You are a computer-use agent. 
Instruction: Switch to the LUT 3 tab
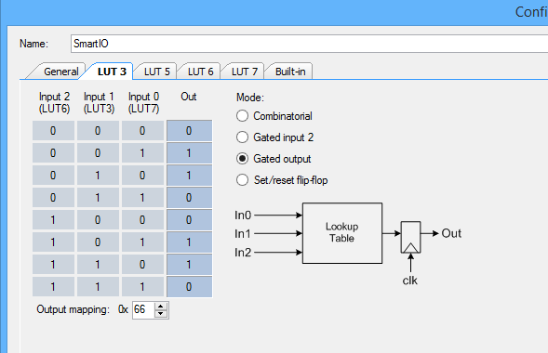[112, 72]
